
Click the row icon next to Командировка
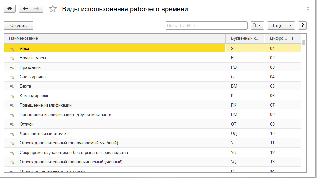pos(12,96)
